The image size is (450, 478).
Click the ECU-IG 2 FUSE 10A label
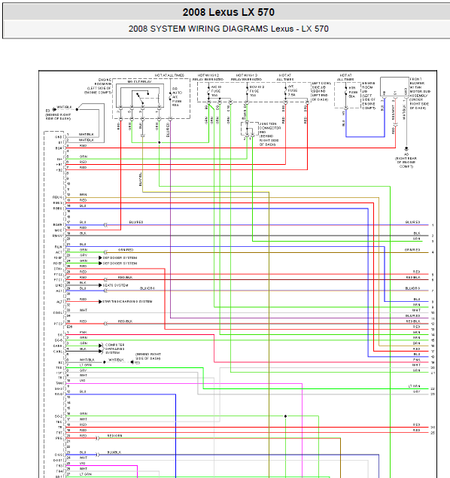click(x=257, y=91)
